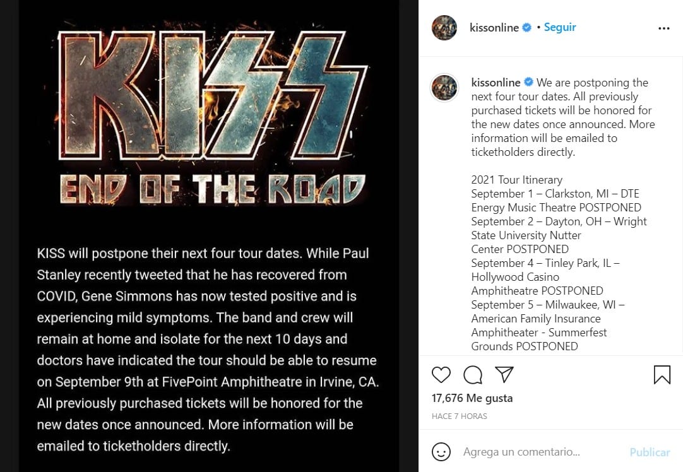Share the post via the paper plane icon
This screenshot has width=683, height=472.
point(504,375)
